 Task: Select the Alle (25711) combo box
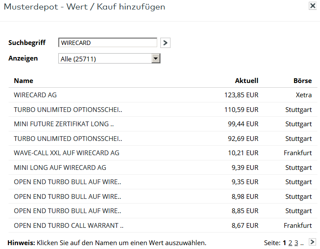[109, 59]
